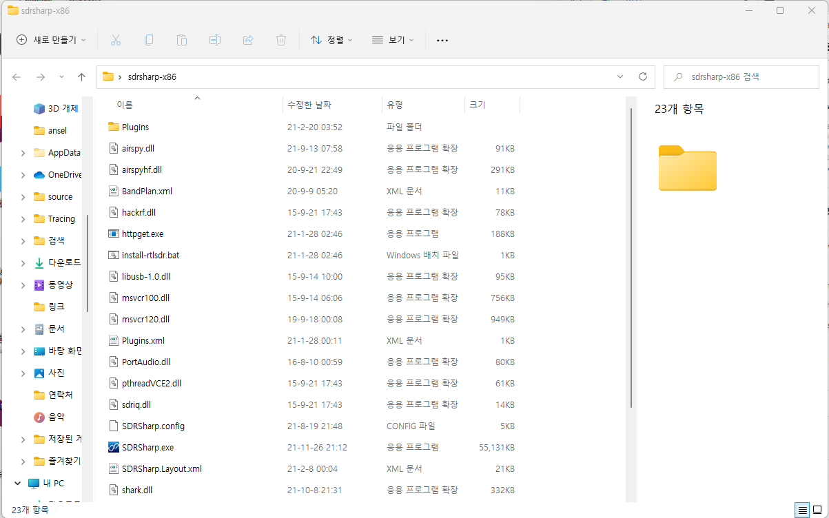Select the install-rtlsdr.bat file icon
This screenshot has width=829, height=518.
click(x=114, y=255)
